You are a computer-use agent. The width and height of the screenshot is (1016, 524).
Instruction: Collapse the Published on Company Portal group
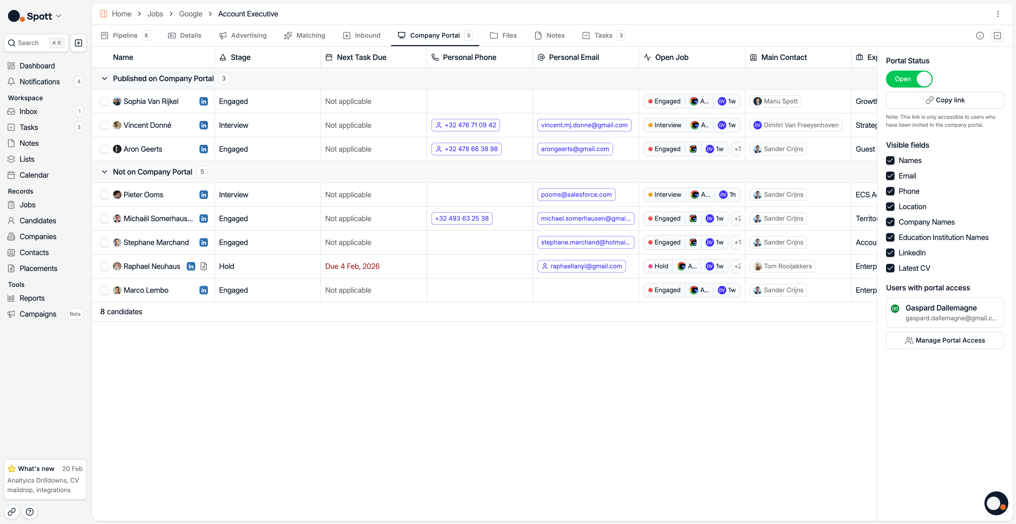[104, 78]
